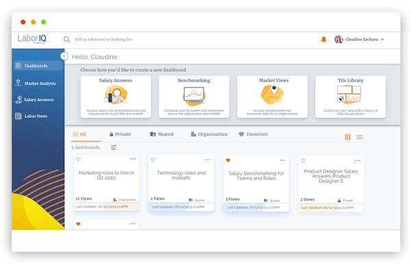Click the lock icon on Private tab

[112, 134]
